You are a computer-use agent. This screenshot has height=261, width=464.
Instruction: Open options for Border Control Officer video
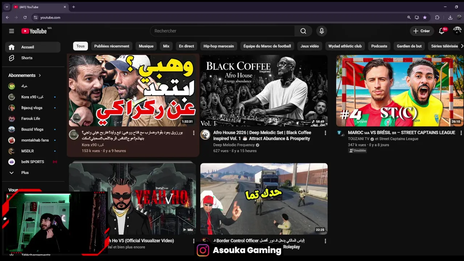point(325,241)
